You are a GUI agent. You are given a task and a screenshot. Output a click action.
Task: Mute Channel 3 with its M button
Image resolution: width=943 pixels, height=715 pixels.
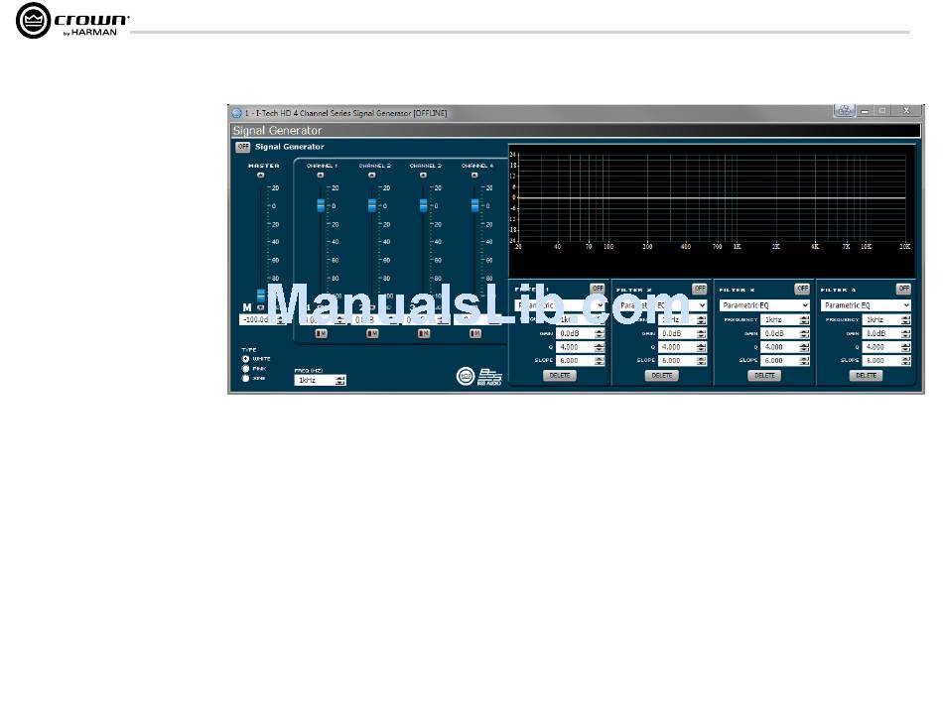tap(424, 333)
